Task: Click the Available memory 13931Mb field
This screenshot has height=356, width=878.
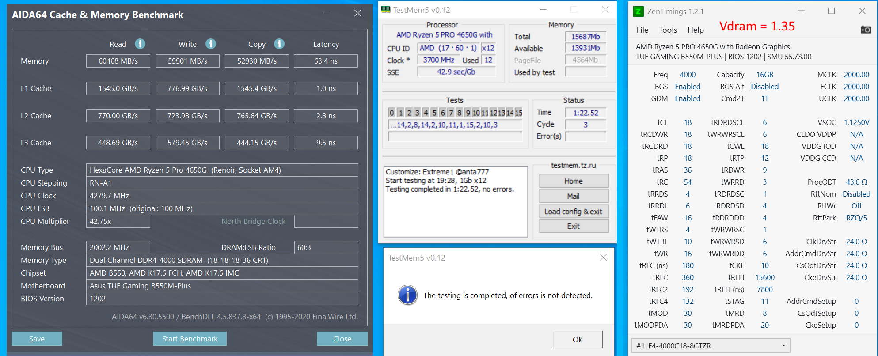Action: [585, 48]
